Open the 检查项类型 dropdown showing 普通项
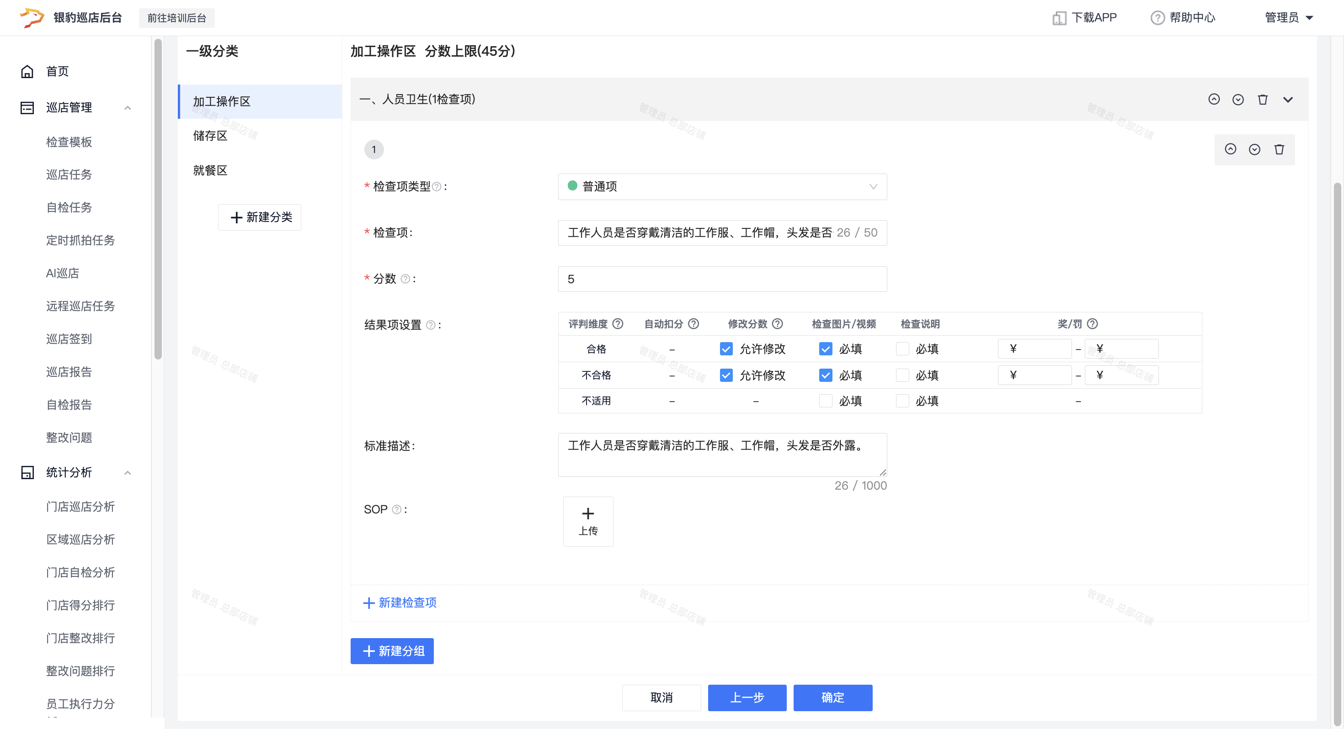The image size is (1344, 729). click(x=722, y=186)
